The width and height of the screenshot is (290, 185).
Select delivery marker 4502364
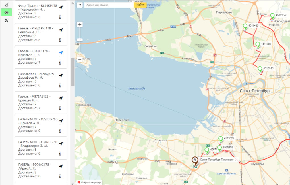pos(272,16)
